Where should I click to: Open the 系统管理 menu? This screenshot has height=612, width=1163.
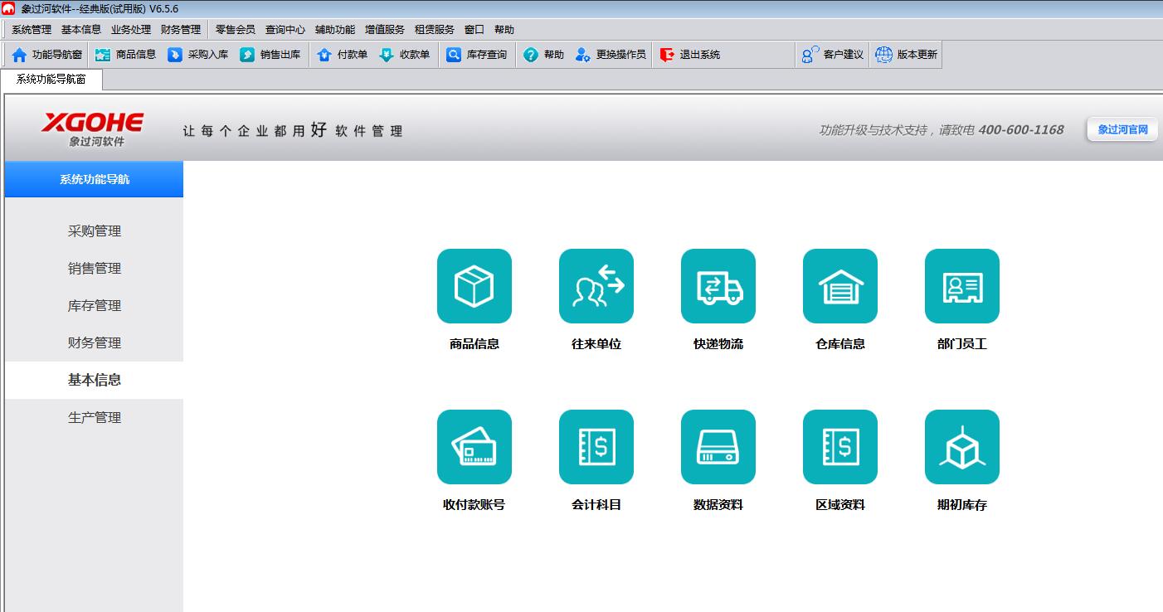pyautogui.click(x=32, y=29)
